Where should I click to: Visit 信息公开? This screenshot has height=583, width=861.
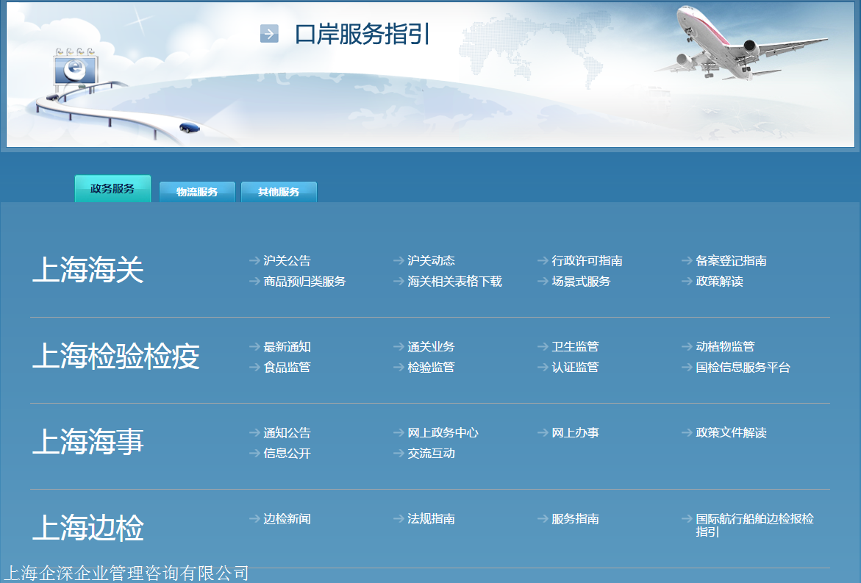pos(287,454)
